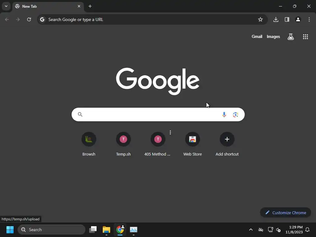This screenshot has width=316, height=237.
Task: Click the taskbar Search box
Action: click(52, 230)
